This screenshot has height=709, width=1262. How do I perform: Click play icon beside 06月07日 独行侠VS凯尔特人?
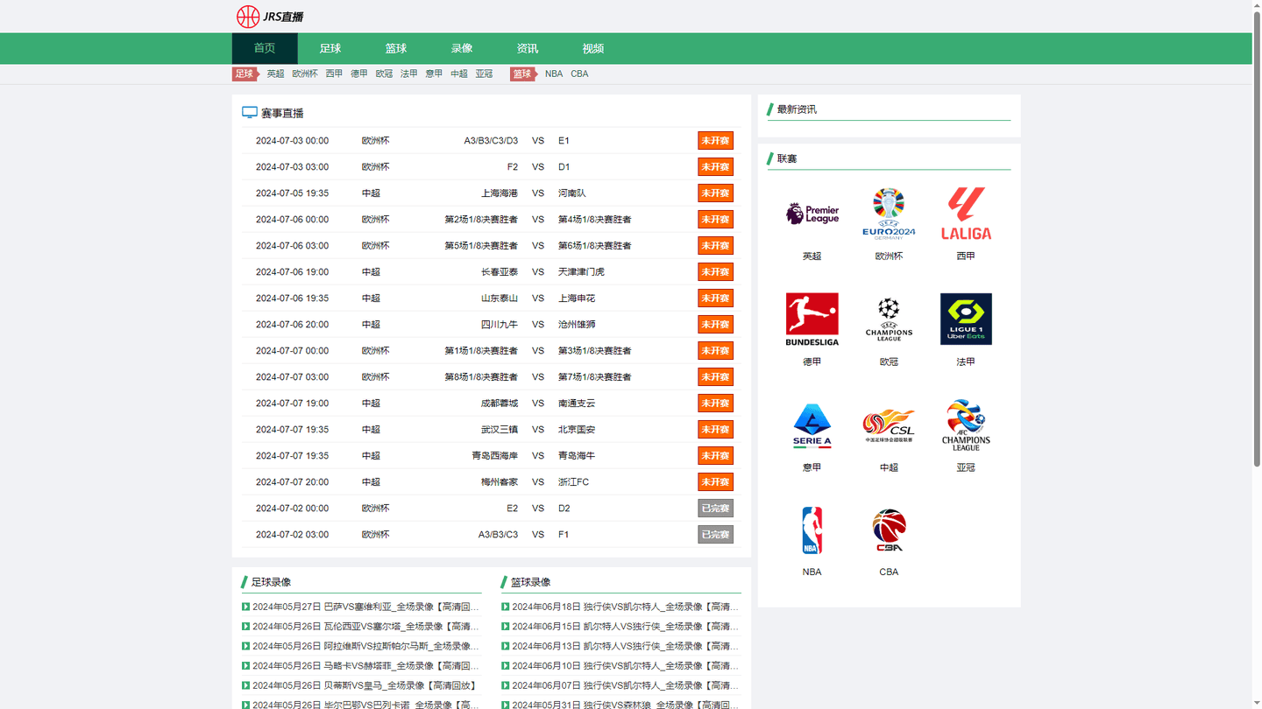pos(506,685)
